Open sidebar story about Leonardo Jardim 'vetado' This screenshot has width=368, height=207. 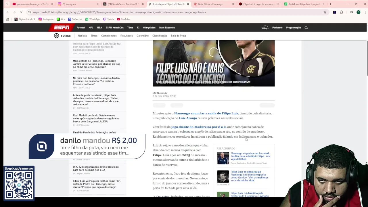point(97,64)
